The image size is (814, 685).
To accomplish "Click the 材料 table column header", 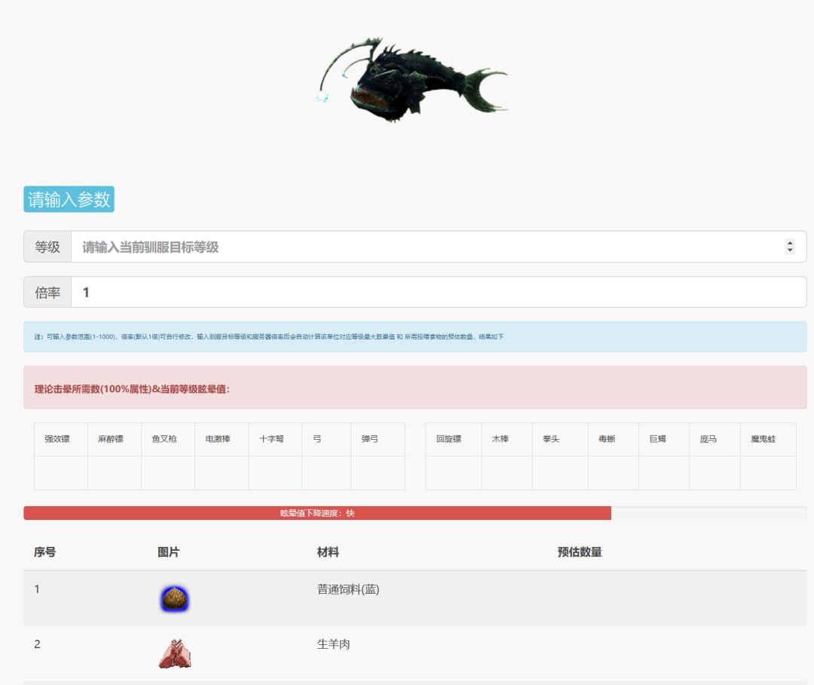I will [x=328, y=552].
